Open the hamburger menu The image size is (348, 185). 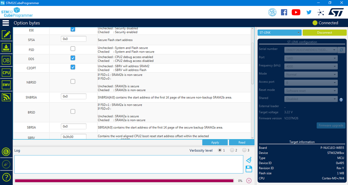pyautogui.click(x=6, y=23)
